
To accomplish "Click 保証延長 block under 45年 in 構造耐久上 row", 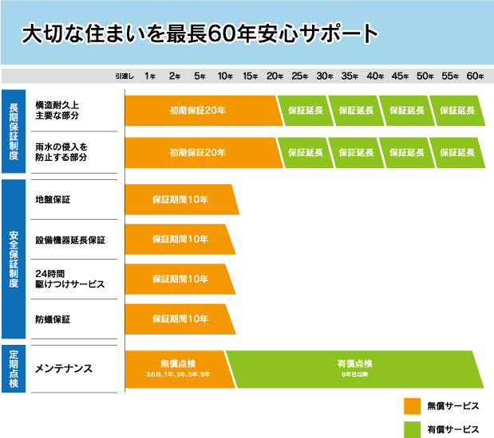I will [x=407, y=111].
